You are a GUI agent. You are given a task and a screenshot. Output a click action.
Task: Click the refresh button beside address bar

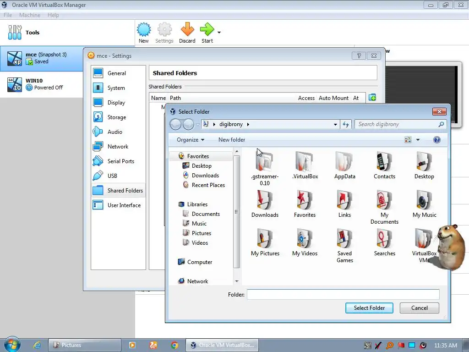point(346,125)
